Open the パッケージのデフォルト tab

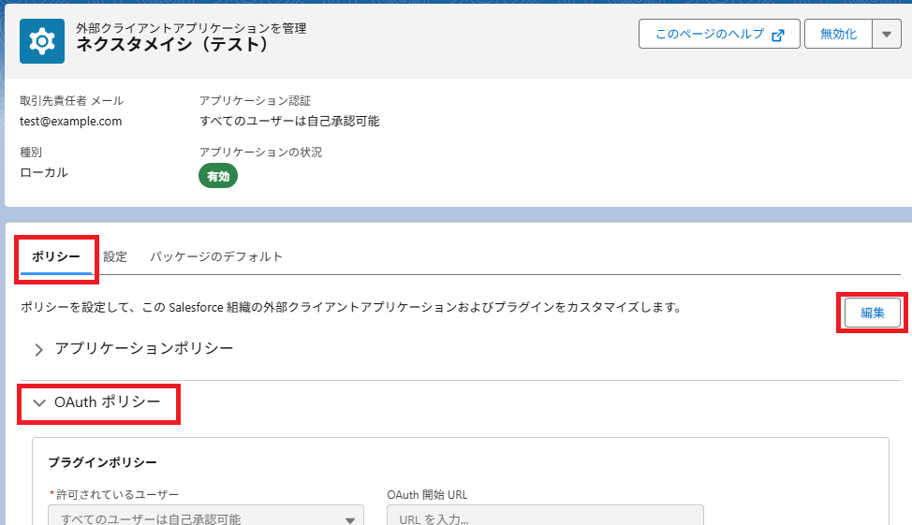pos(216,257)
